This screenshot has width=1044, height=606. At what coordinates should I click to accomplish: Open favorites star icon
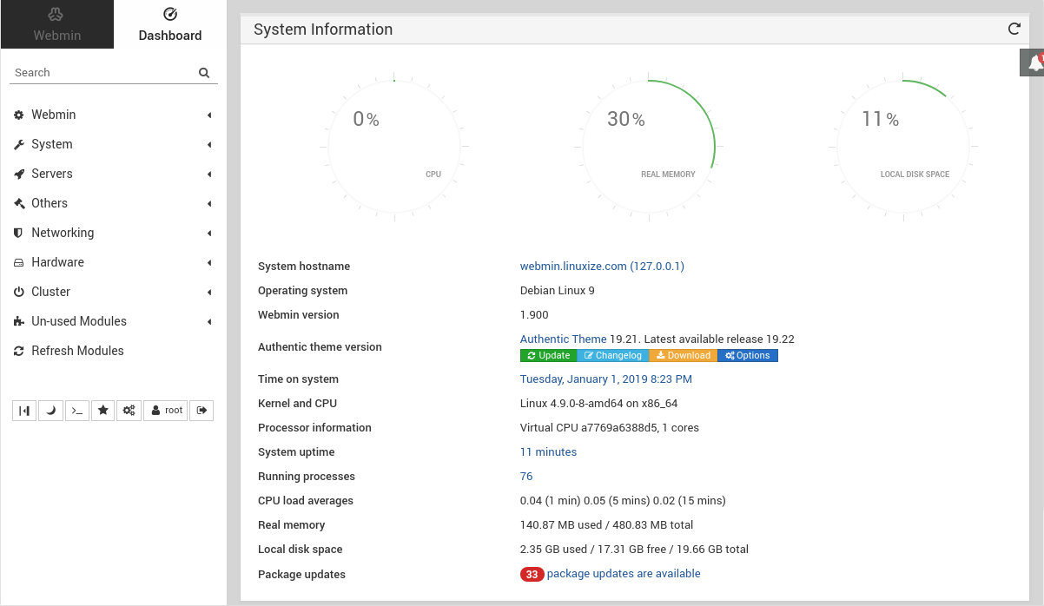[102, 411]
